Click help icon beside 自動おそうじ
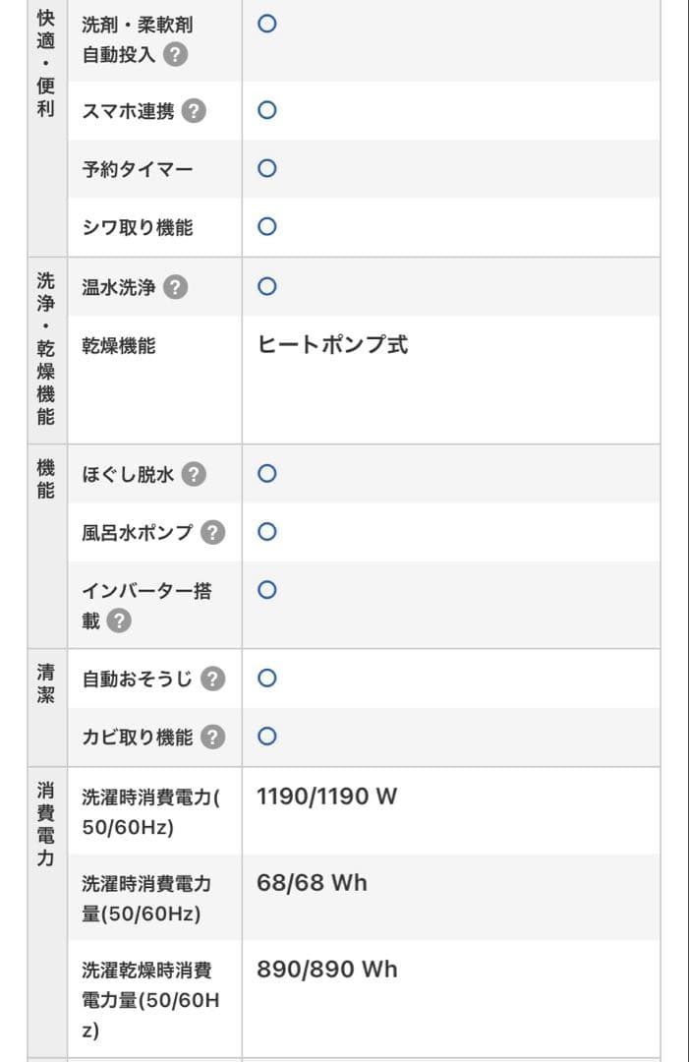 point(212,678)
